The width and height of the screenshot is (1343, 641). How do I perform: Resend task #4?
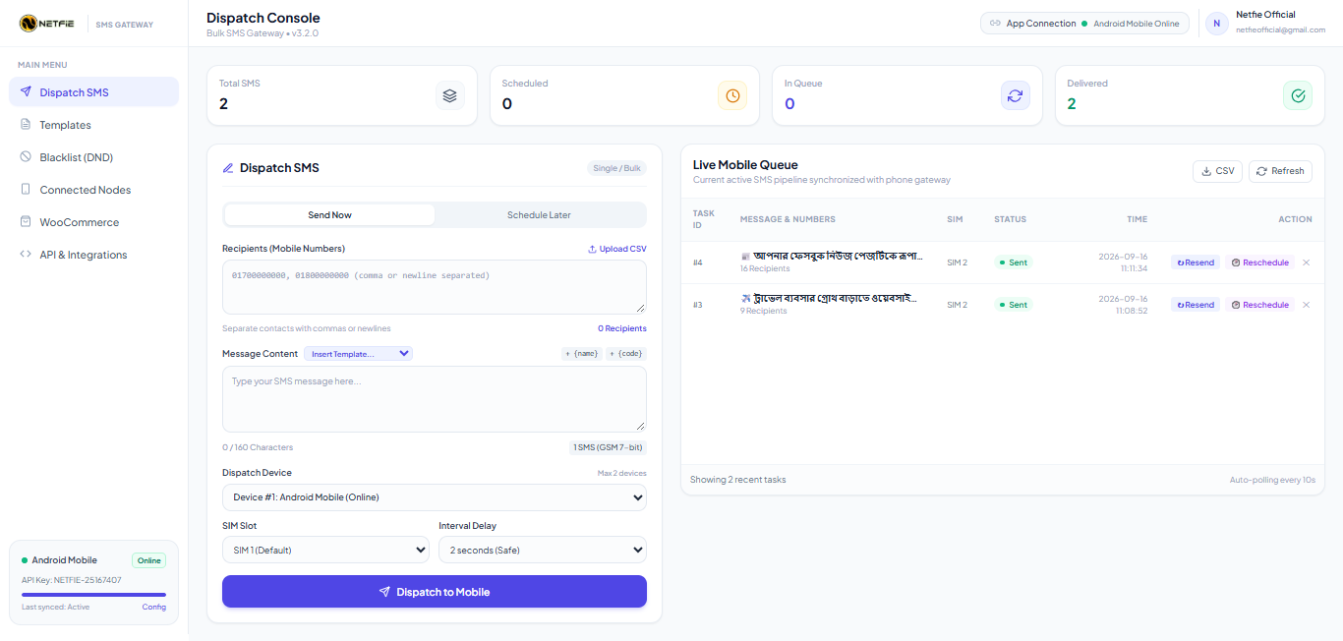click(x=1196, y=262)
